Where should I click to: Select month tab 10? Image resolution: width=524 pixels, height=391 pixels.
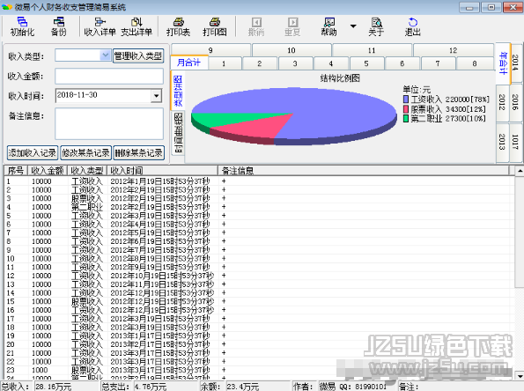click(x=292, y=50)
